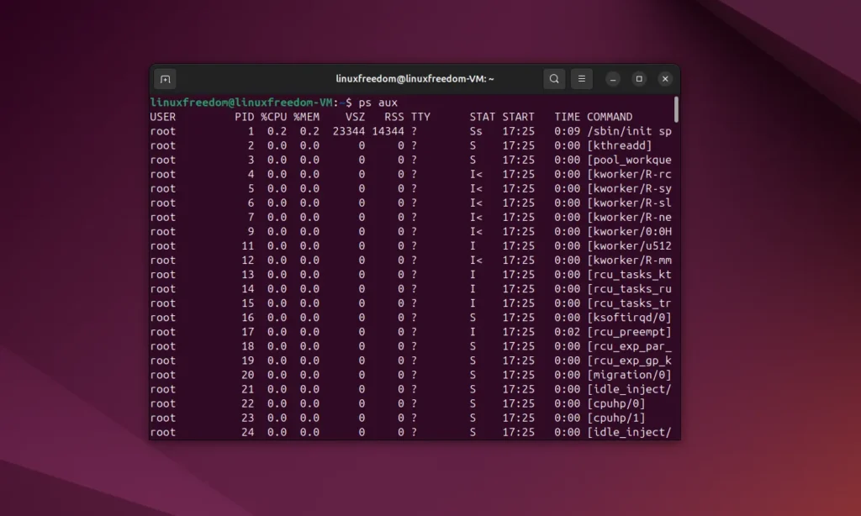Click the [rcu_tasks_tr process name

(x=629, y=303)
